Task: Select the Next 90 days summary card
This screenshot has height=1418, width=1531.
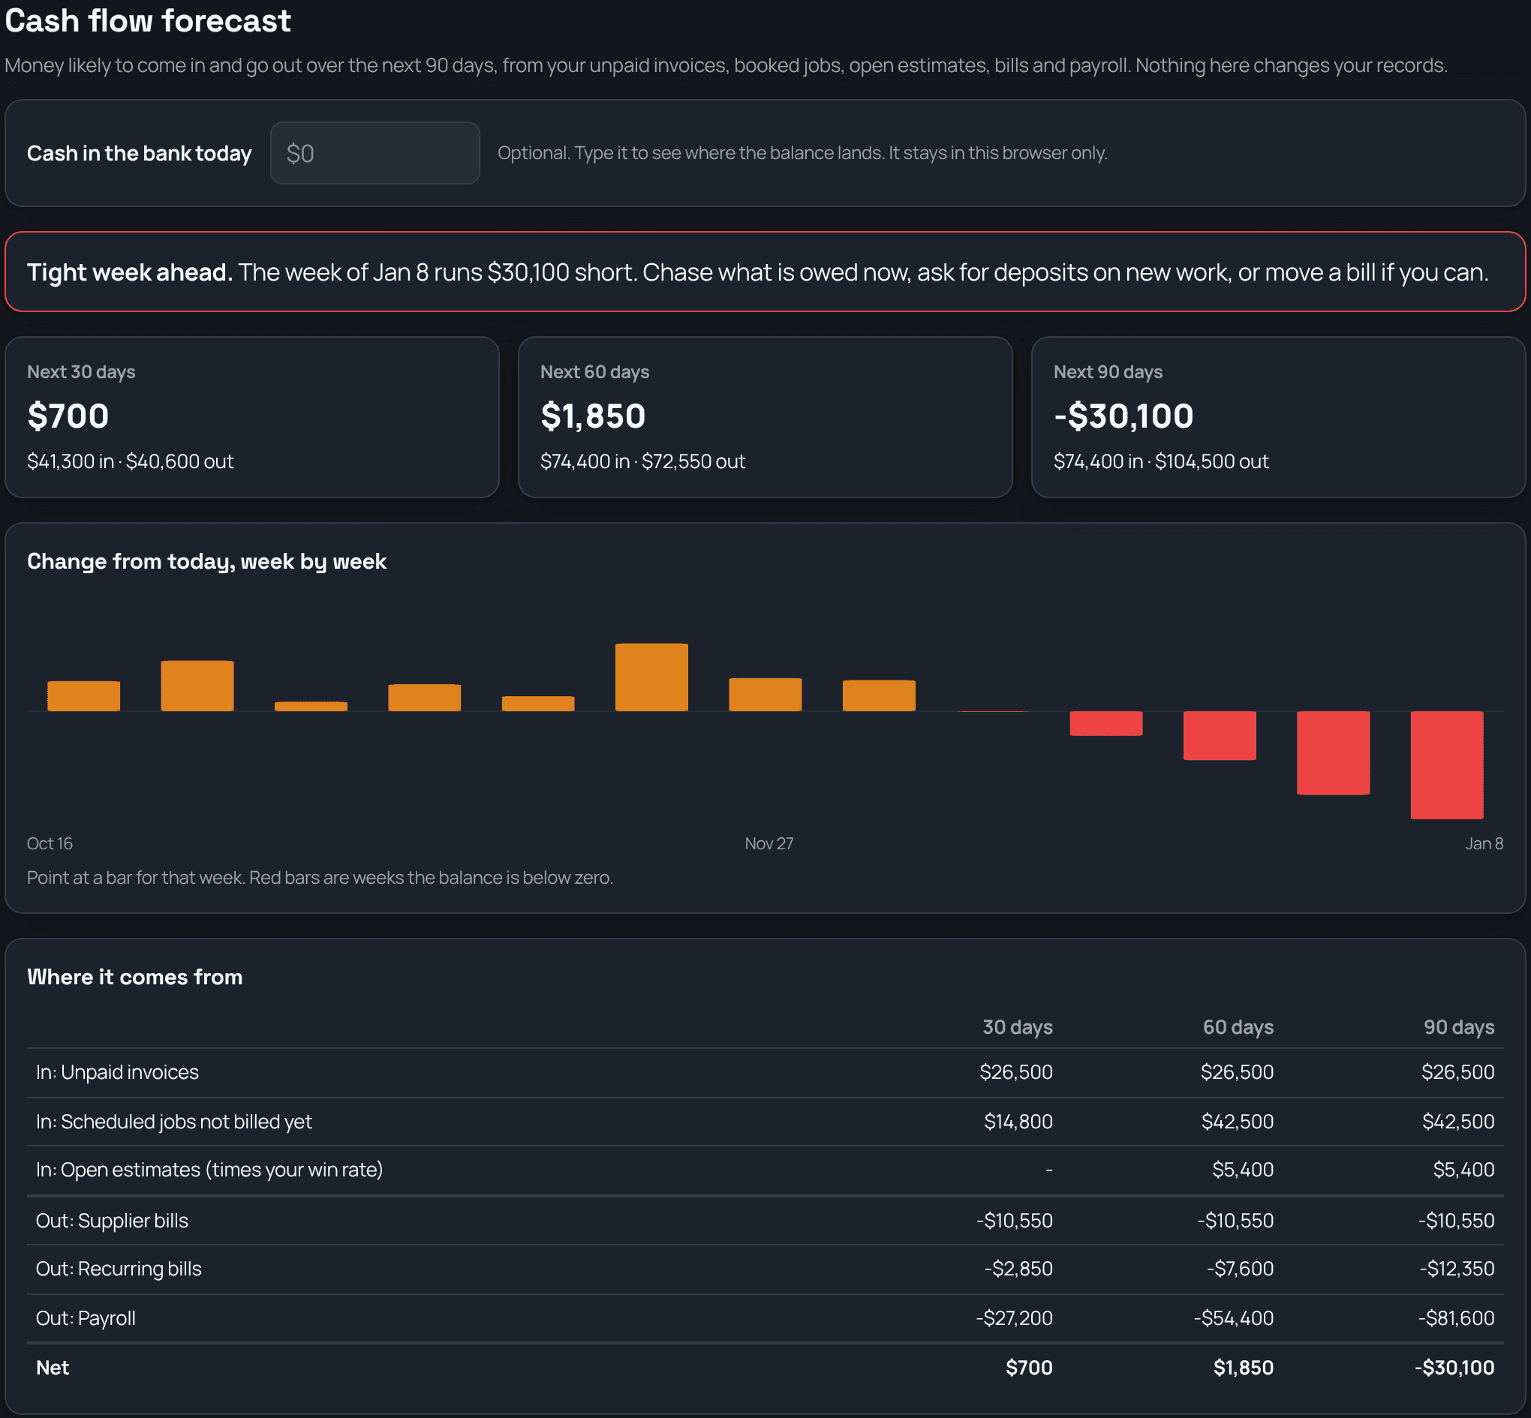Action: pyautogui.click(x=1278, y=417)
